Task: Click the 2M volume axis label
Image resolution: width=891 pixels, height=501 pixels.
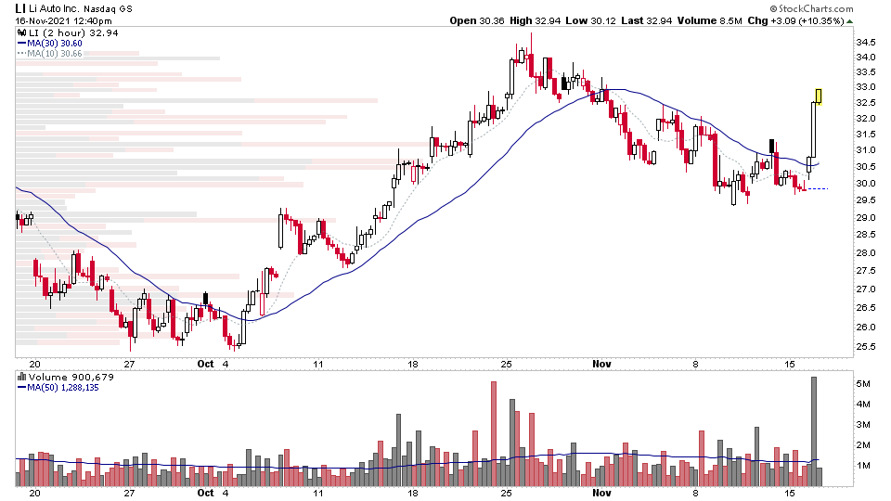Action: (x=863, y=445)
